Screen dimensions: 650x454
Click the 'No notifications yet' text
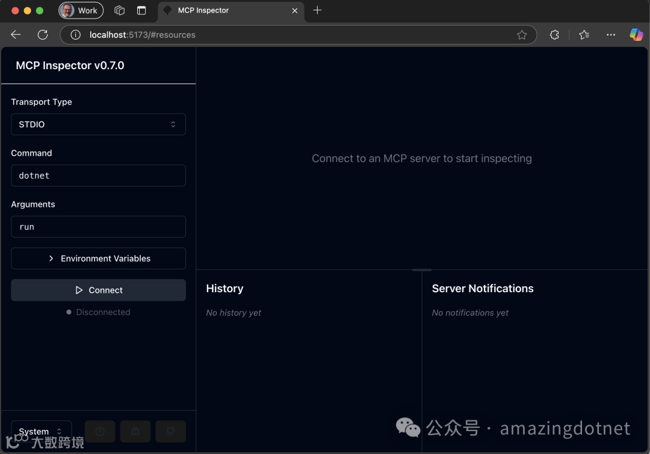(470, 313)
